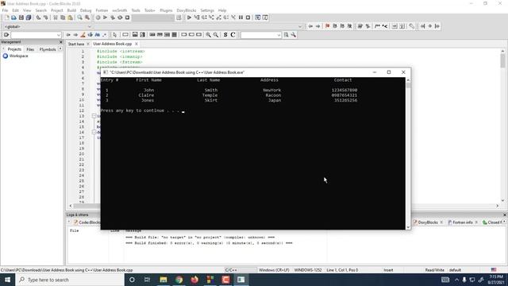Open Windows Start menu
The width and height of the screenshot is (508, 286).
pyautogui.click(x=7, y=280)
